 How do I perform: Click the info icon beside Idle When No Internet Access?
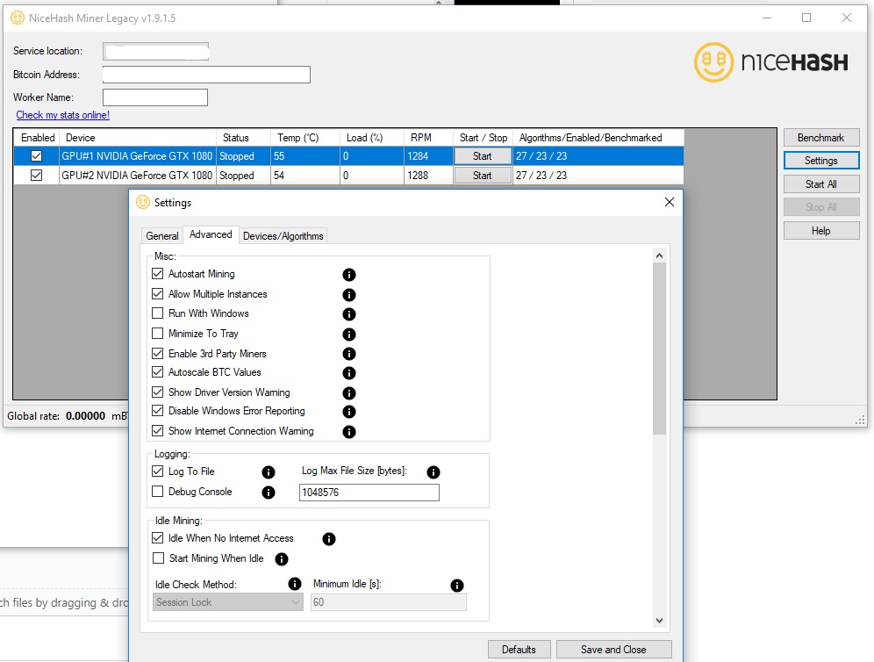click(328, 539)
